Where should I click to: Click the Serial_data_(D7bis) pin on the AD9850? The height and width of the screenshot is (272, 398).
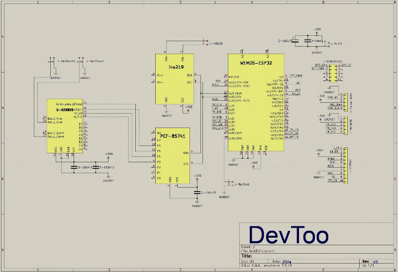point(69,104)
